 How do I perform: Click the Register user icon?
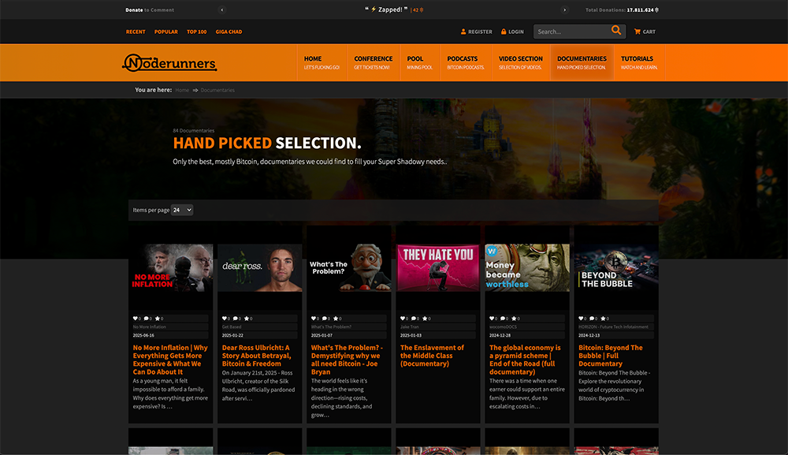click(x=463, y=32)
